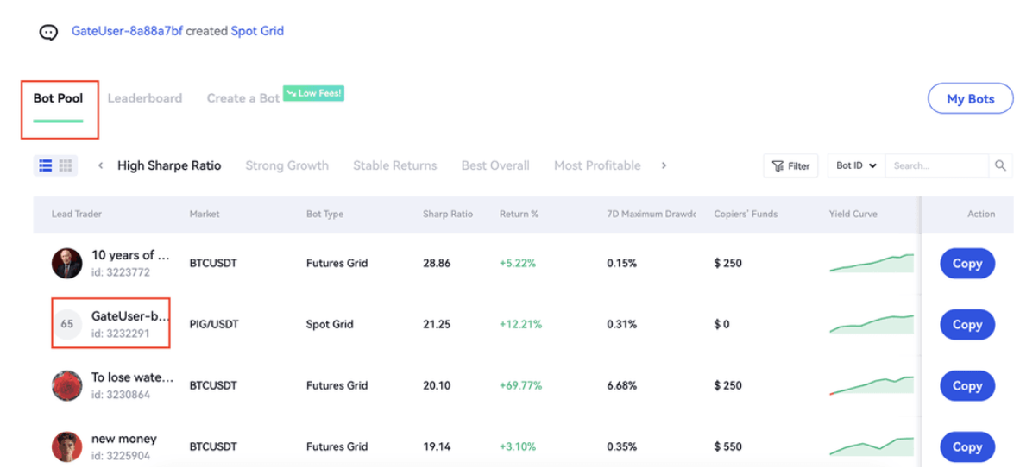View yield curve of first BTCUSDT bot
The width and height of the screenshot is (1020, 474).
click(871, 263)
